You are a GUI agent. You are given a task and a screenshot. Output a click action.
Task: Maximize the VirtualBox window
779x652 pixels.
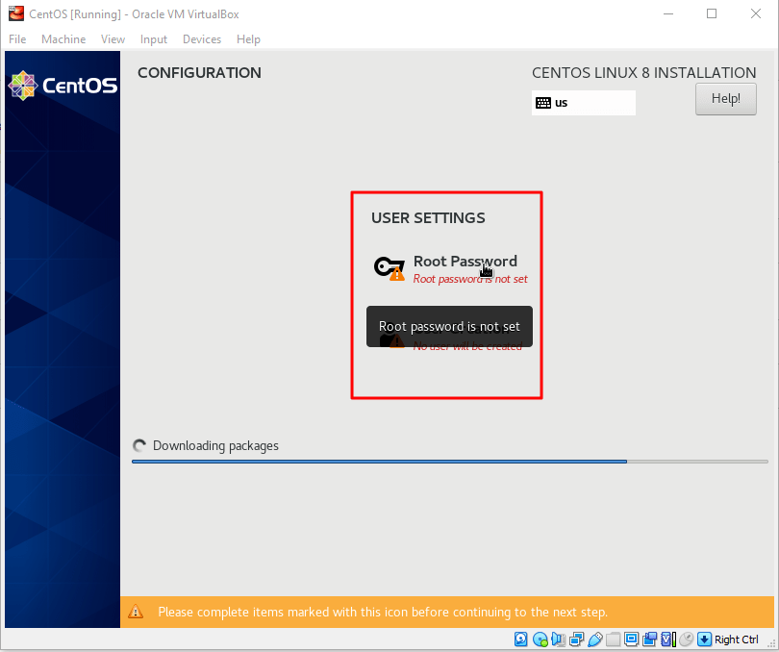[712, 13]
